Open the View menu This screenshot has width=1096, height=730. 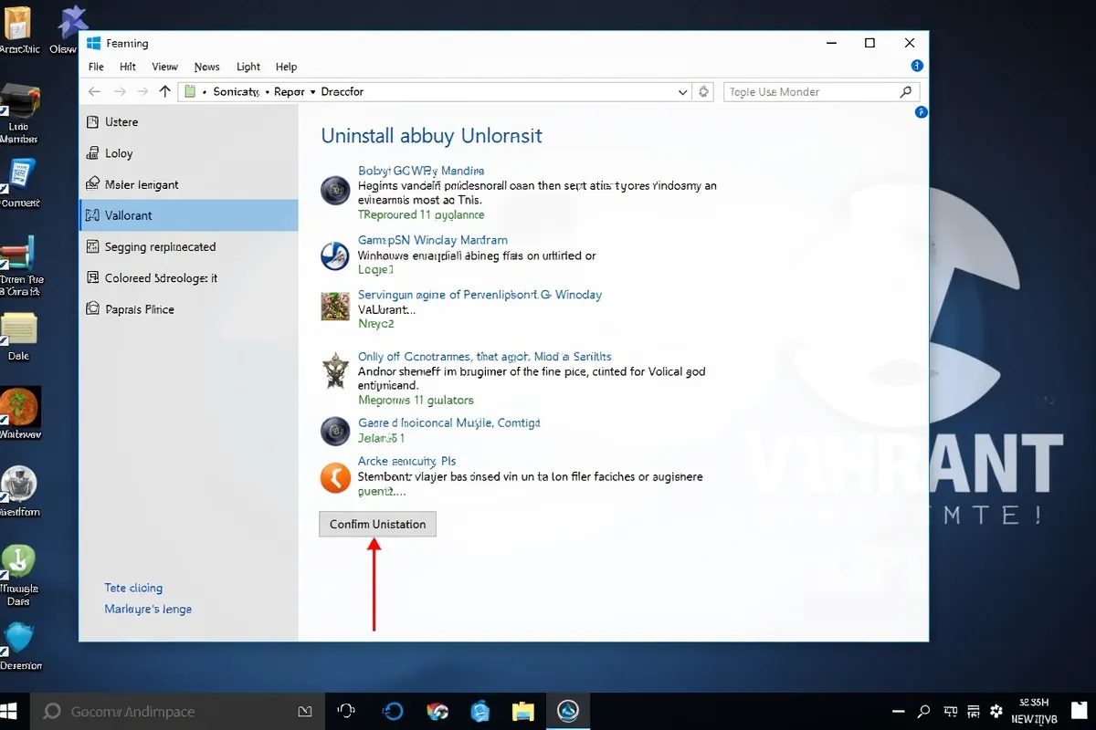coord(164,67)
